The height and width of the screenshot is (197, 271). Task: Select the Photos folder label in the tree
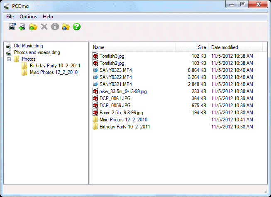[29, 59]
